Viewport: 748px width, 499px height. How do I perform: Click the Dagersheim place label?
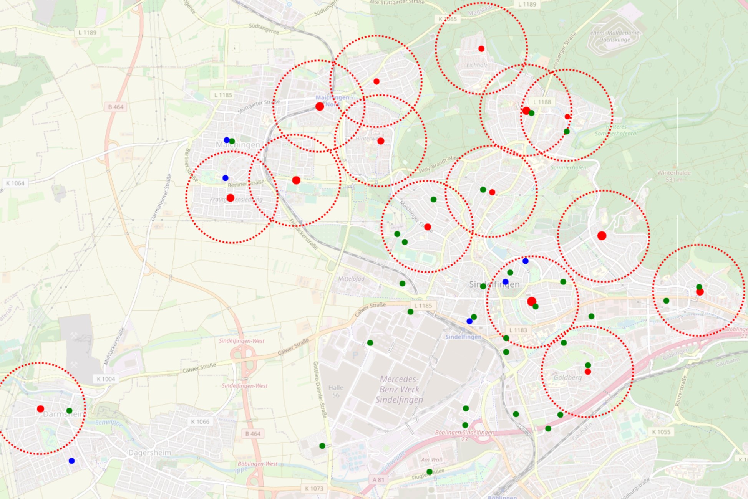[150, 453]
